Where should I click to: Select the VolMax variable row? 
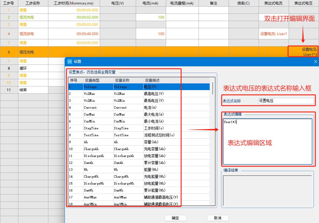click(x=120, y=93)
